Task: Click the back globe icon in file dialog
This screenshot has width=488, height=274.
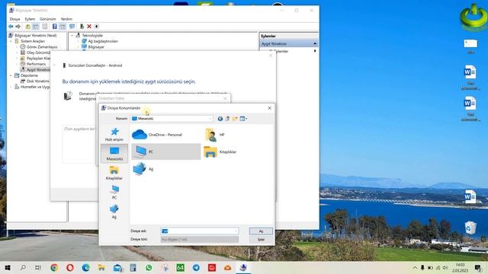Action: point(220,119)
